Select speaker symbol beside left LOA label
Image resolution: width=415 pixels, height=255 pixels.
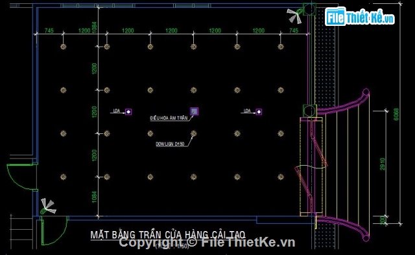pyautogui.click(x=128, y=112)
